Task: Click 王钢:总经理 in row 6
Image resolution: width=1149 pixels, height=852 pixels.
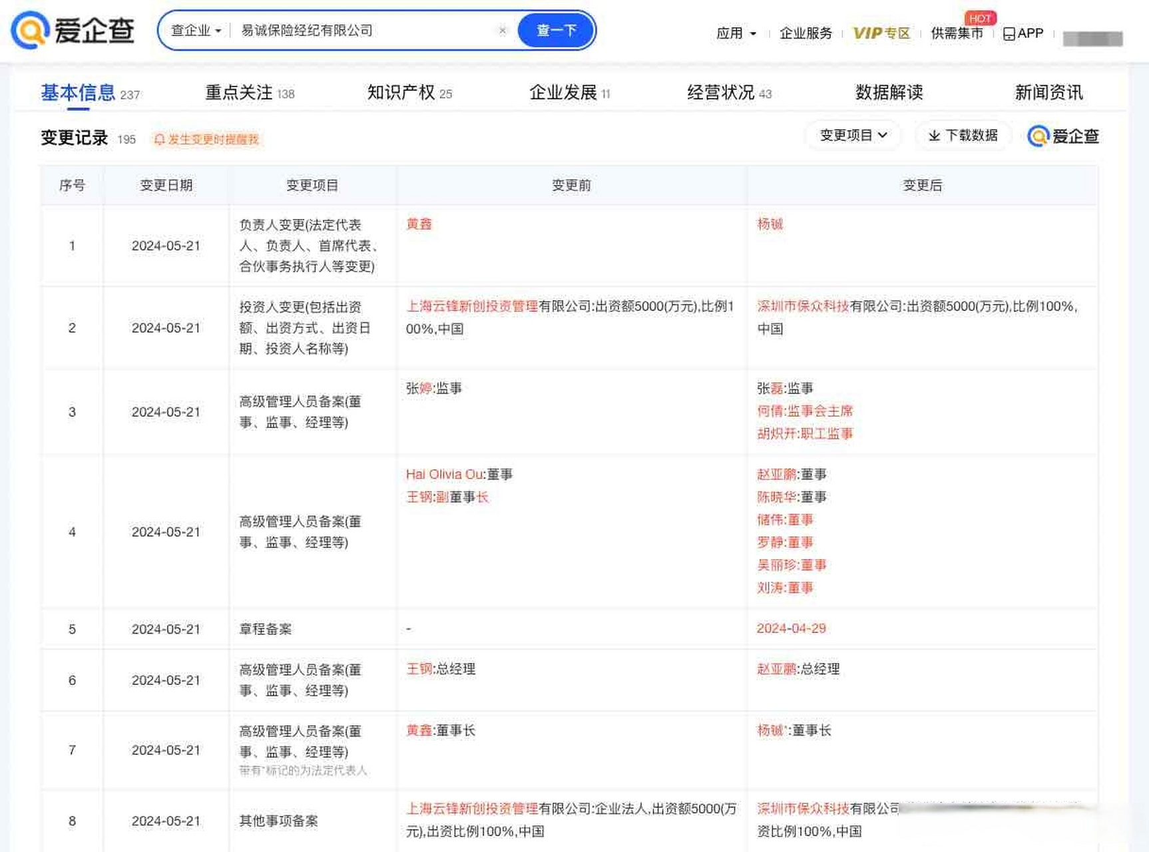Action: (x=441, y=669)
